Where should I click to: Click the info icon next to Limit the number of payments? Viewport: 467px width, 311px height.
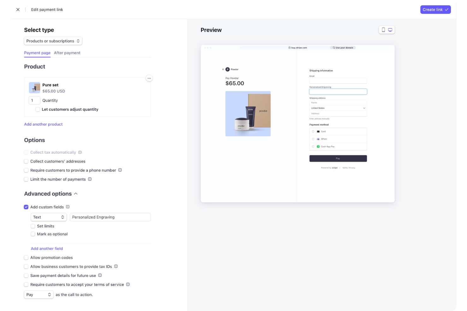coord(90,179)
